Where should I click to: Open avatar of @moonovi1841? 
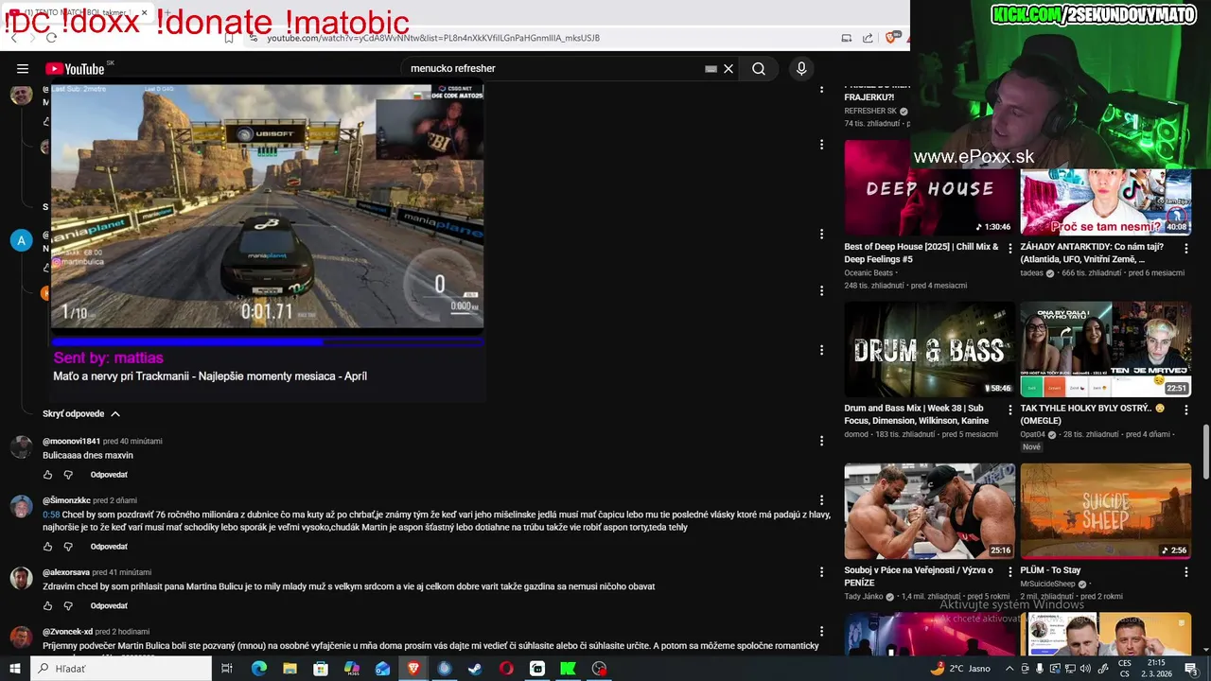pos(21,447)
